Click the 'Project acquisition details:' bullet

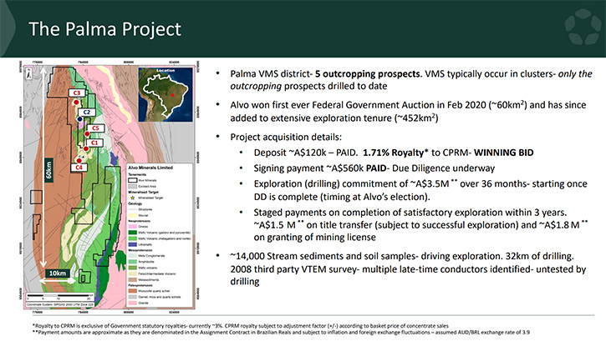[286, 138]
